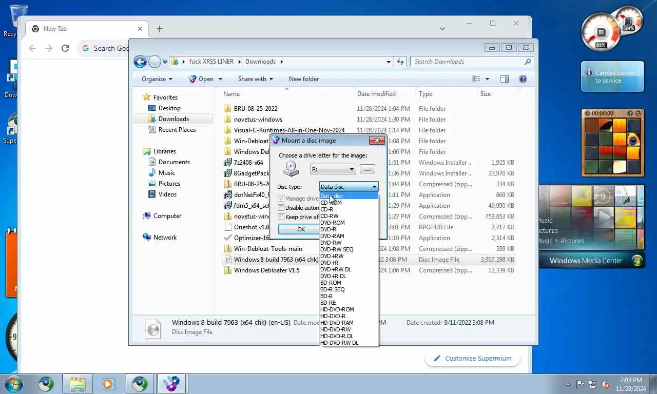The height and width of the screenshot is (394, 657).
Task: Select Desktop under Favorites
Action: [x=169, y=108]
